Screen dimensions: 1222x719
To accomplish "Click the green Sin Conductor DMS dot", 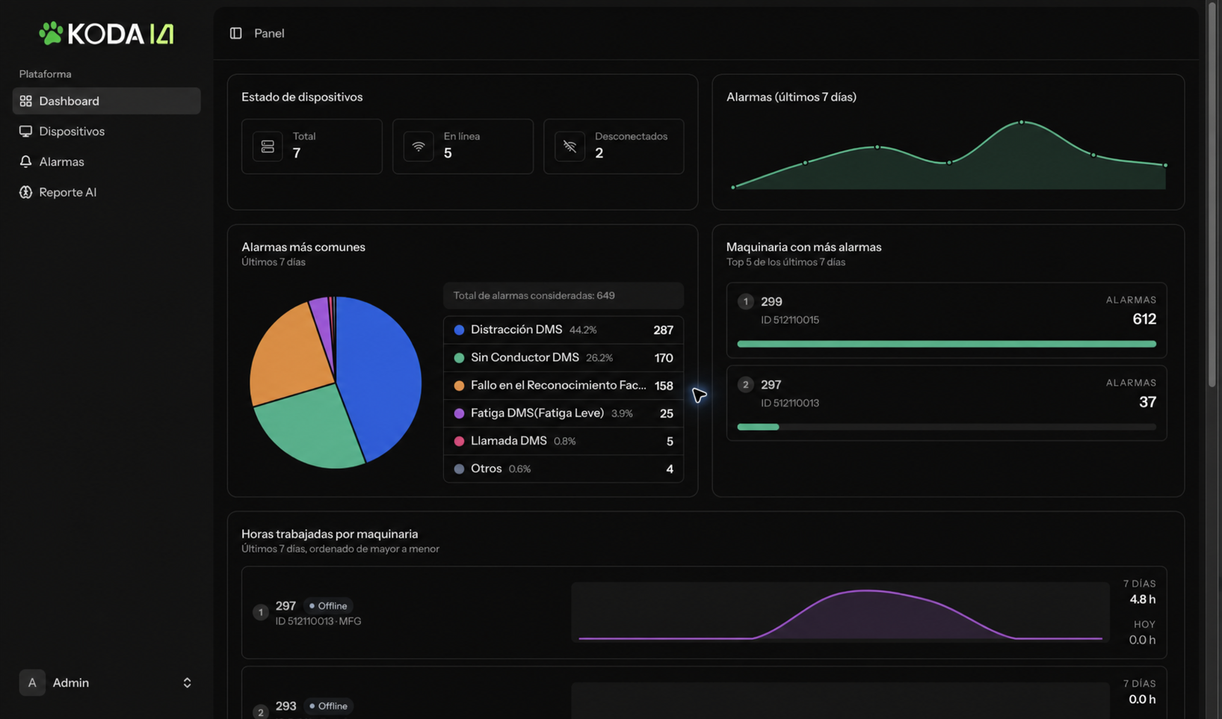I will coord(459,358).
